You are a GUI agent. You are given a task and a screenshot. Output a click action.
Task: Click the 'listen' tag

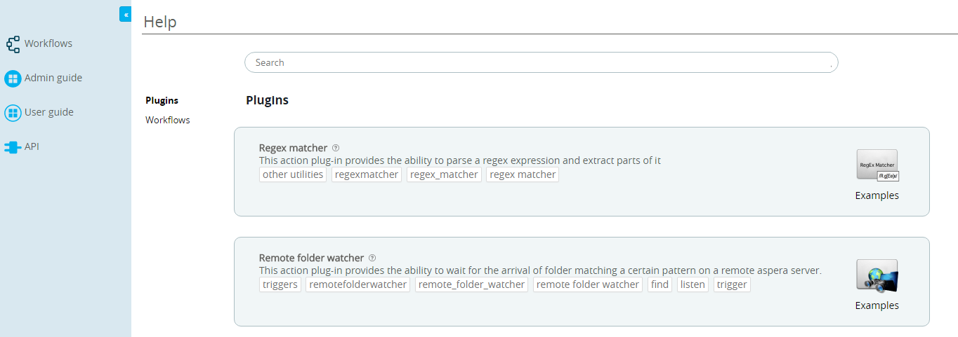click(x=693, y=284)
